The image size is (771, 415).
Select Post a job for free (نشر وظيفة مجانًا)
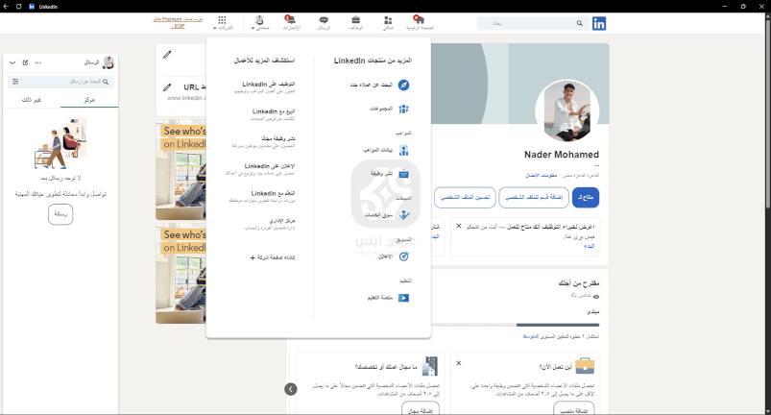pos(263,141)
